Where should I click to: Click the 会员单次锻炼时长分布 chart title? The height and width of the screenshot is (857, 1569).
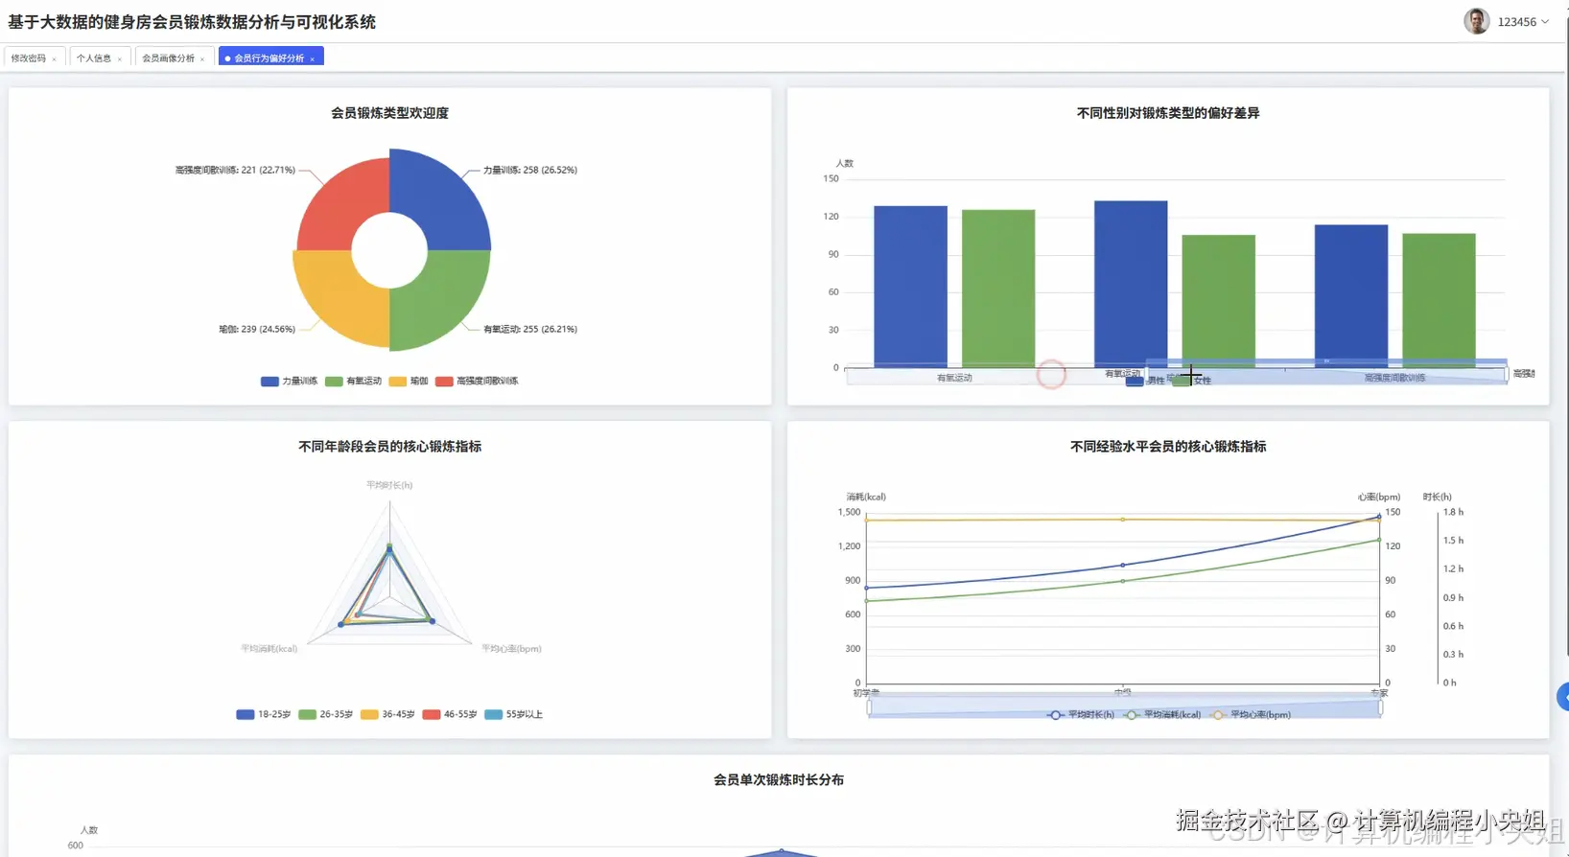tap(779, 780)
